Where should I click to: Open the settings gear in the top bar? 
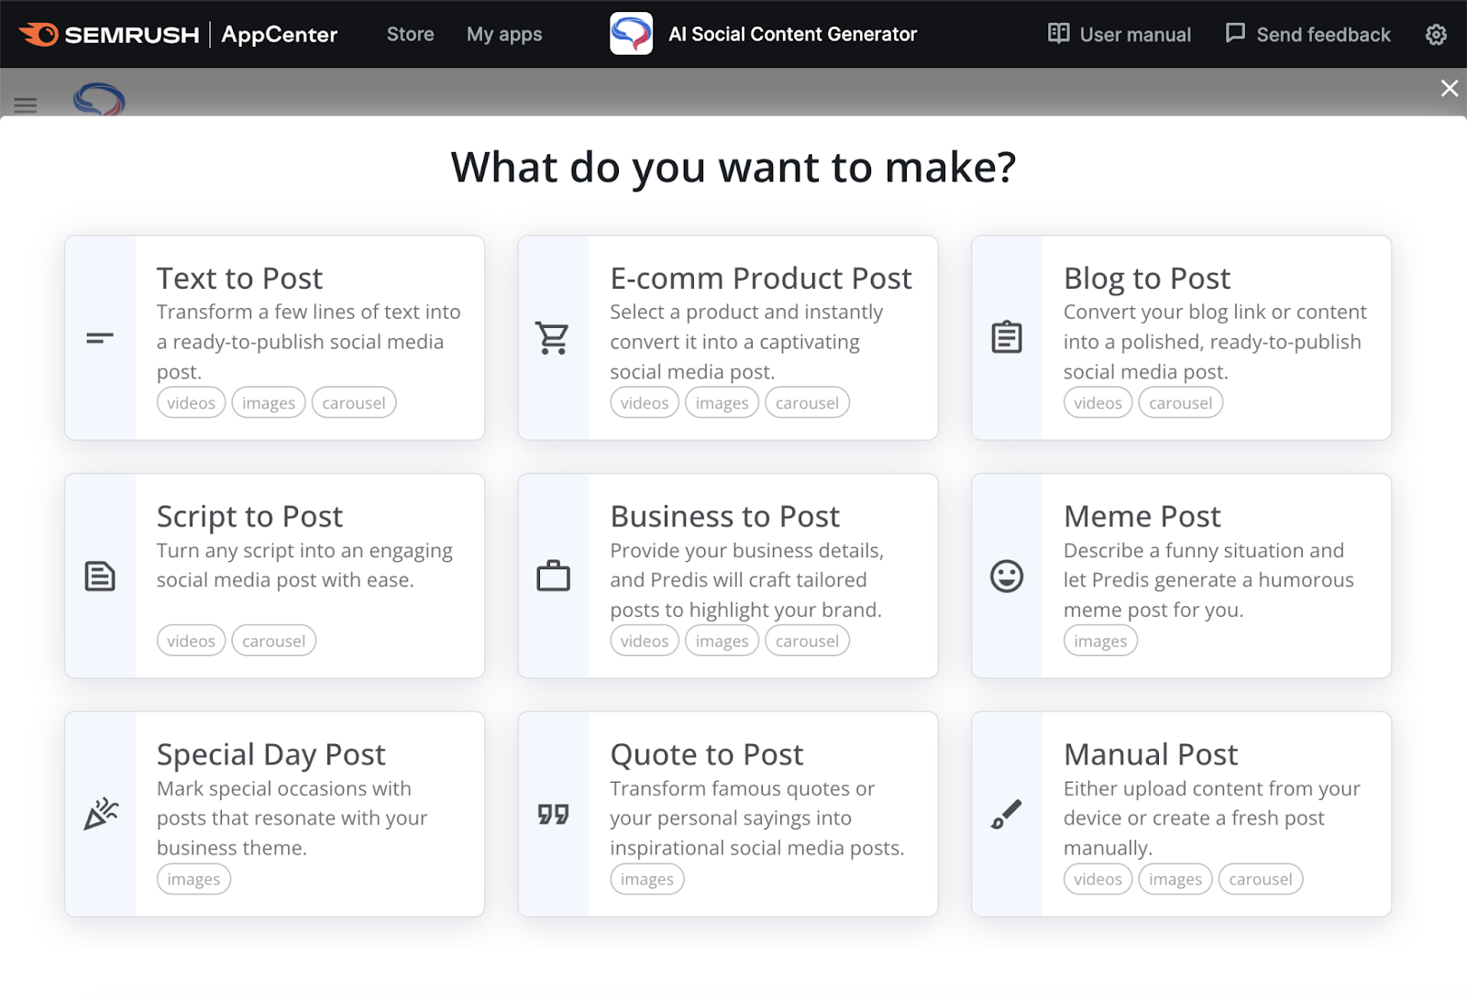1436,34
